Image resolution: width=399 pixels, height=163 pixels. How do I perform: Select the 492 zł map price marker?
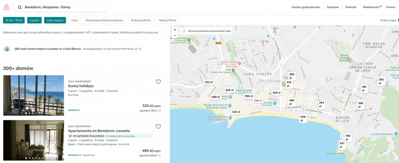tap(348, 138)
